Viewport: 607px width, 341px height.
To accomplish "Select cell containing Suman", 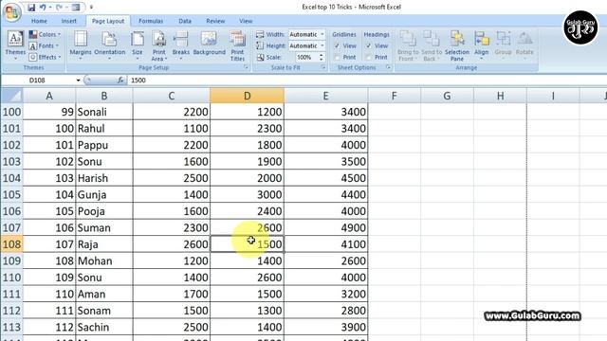I will coord(104,227).
